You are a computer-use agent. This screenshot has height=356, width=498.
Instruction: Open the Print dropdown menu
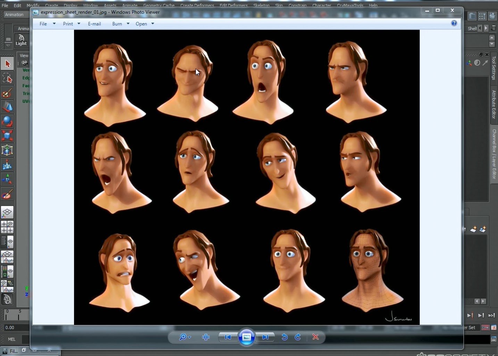tap(72, 24)
